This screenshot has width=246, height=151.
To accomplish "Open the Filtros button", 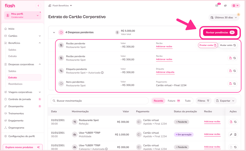I will tap(203, 101).
